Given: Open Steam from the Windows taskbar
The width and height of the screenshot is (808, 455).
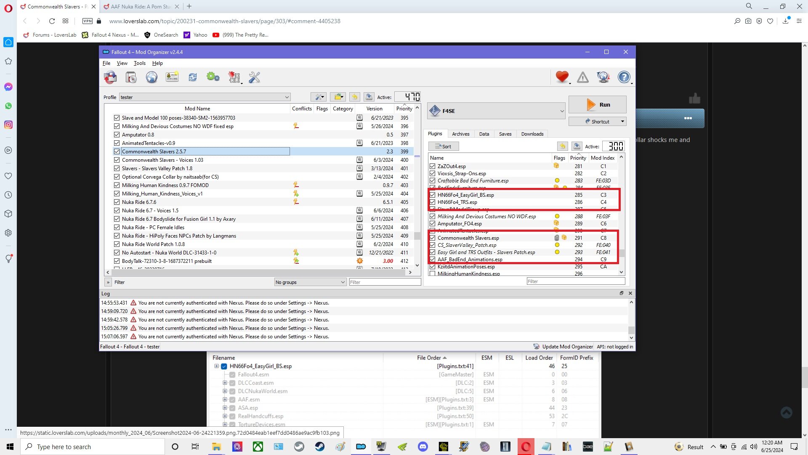Looking at the screenshot, I should click(x=320, y=447).
